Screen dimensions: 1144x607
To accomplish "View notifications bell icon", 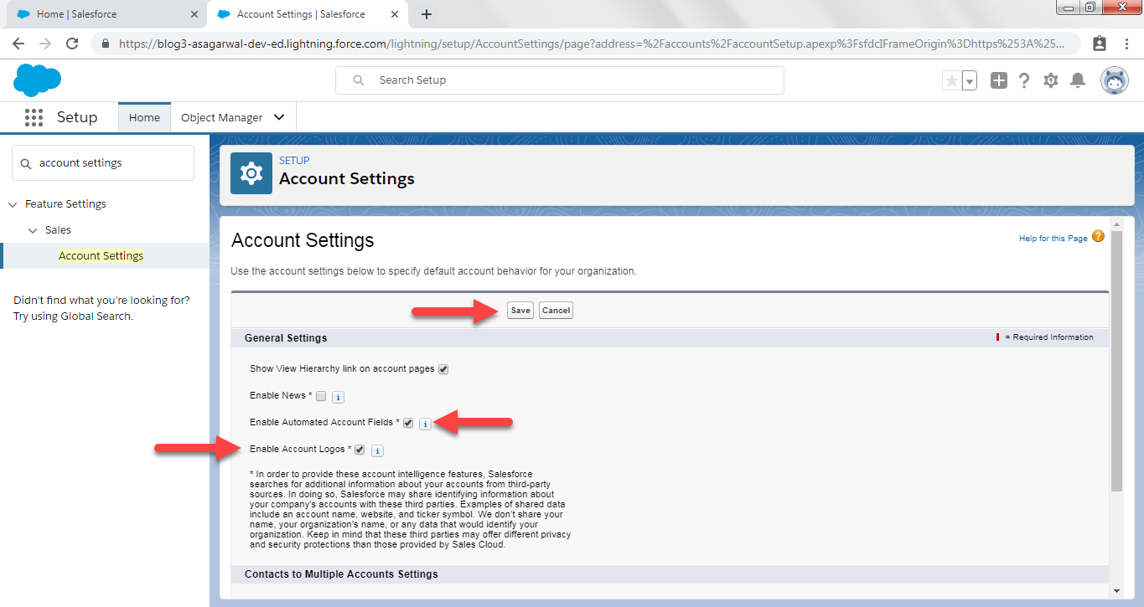I will pyautogui.click(x=1079, y=80).
